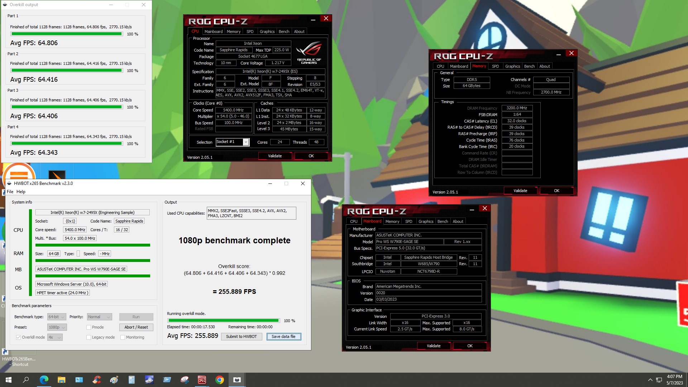Open Calculator from the taskbar

(132, 380)
